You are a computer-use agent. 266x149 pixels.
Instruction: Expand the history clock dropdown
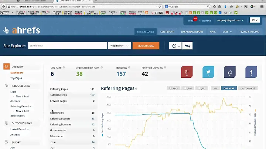click(175, 46)
